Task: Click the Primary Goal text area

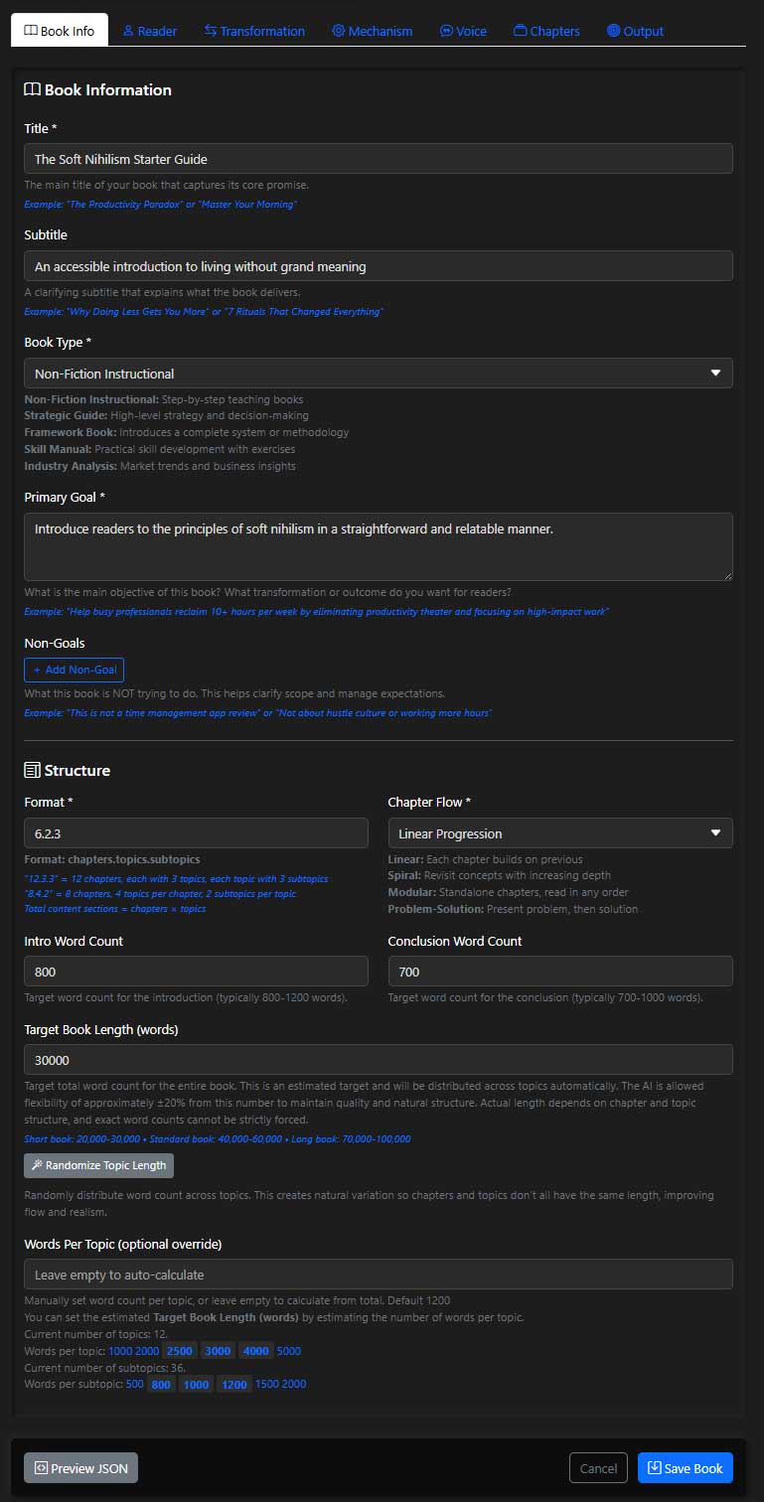Action: click(x=378, y=546)
